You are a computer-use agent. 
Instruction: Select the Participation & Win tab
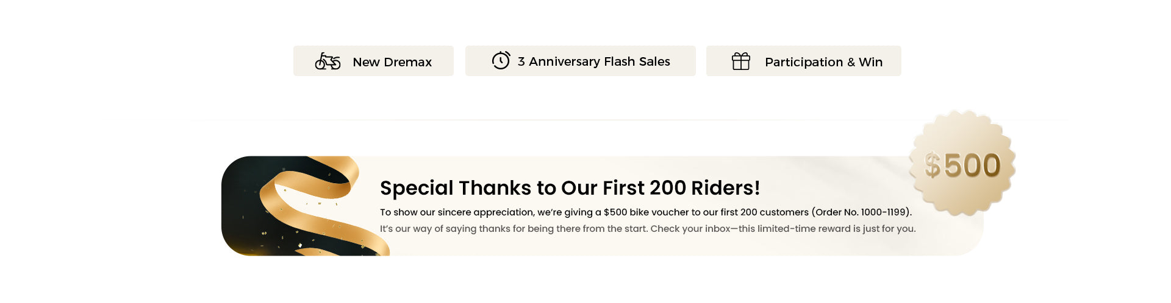(803, 61)
